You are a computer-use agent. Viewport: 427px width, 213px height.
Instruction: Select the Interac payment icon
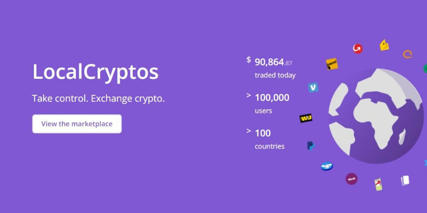(x=332, y=64)
